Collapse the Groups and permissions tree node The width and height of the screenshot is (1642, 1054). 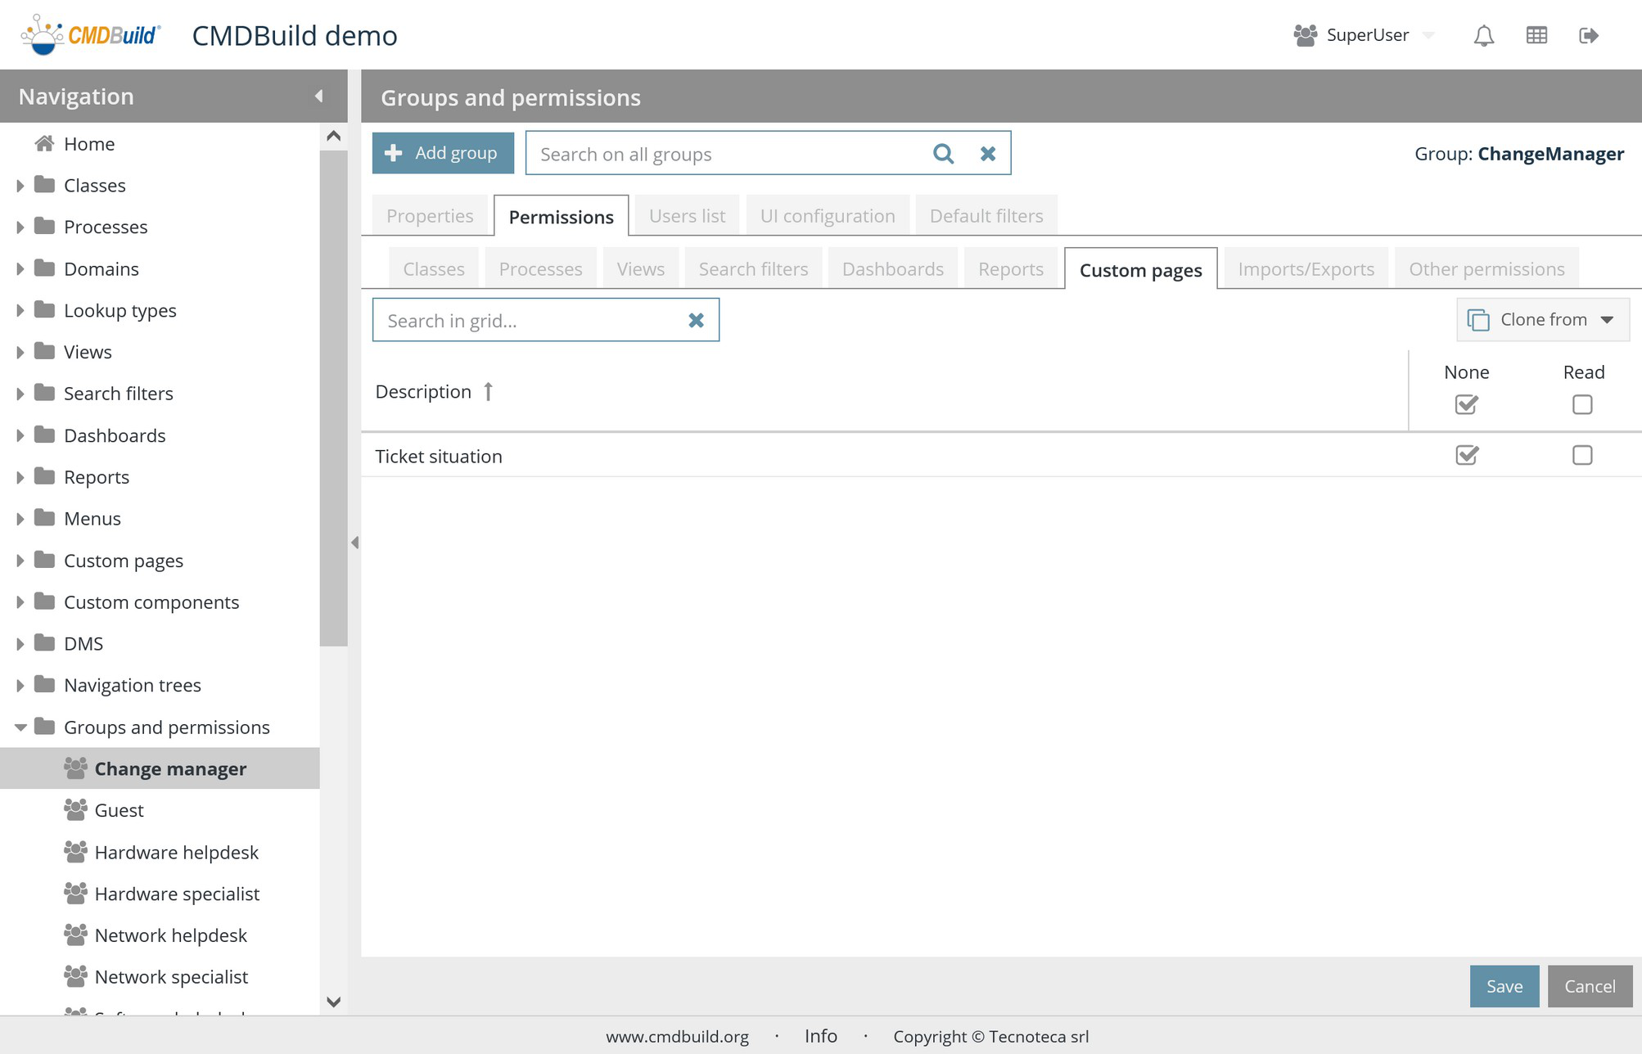[20, 727]
